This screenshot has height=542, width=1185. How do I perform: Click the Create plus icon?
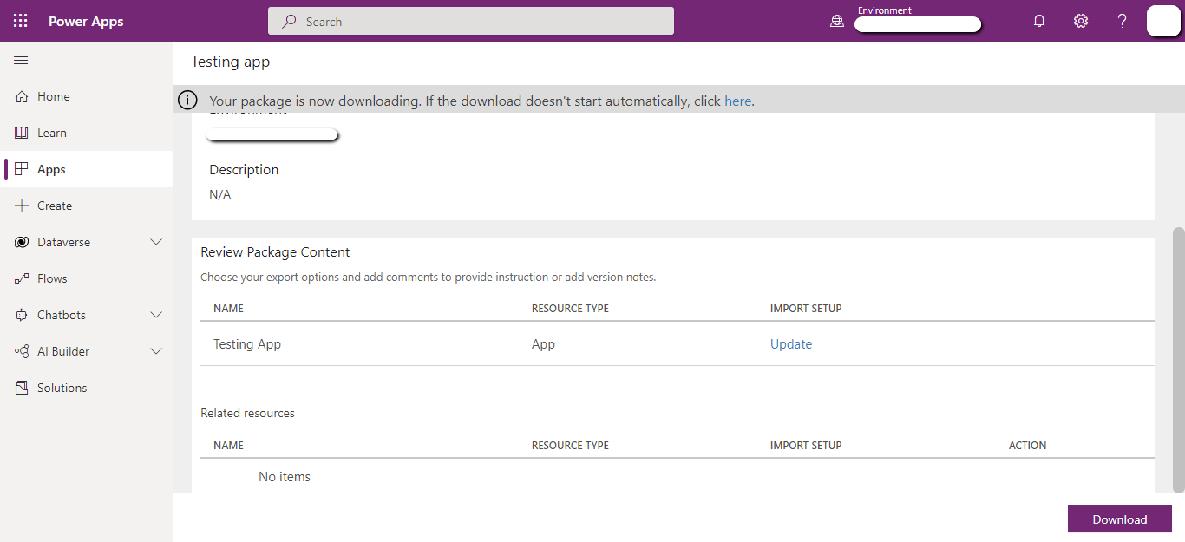pos(22,206)
